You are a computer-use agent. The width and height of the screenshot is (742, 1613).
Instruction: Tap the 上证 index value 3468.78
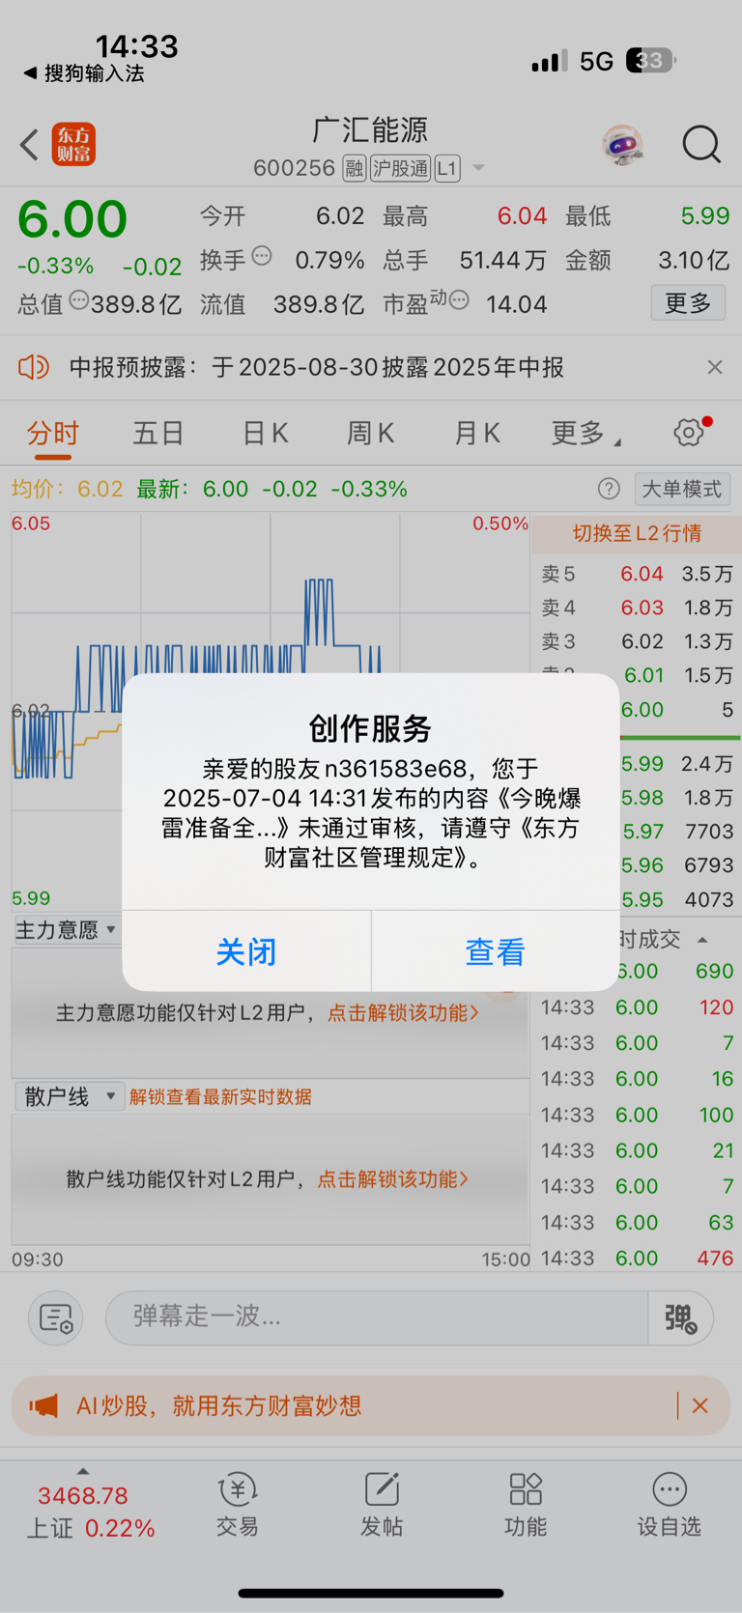[83, 1496]
